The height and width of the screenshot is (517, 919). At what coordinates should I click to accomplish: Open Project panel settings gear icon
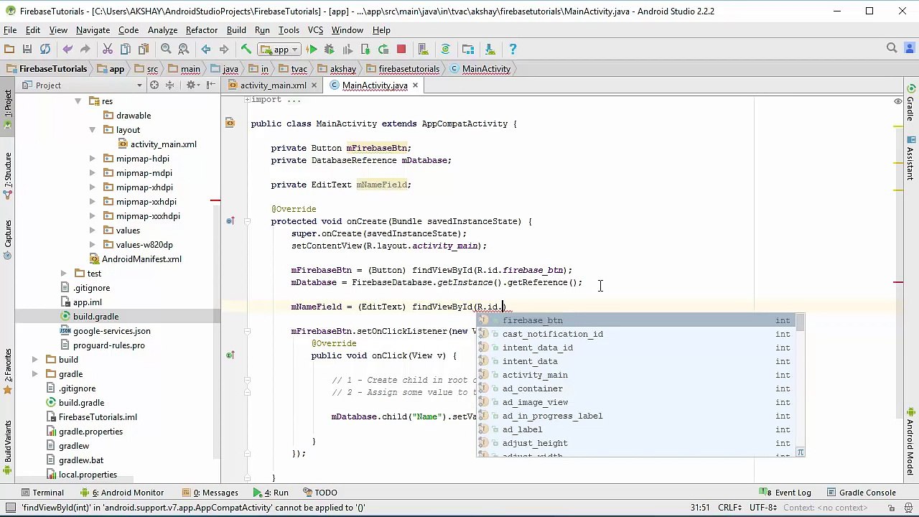coord(191,85)
